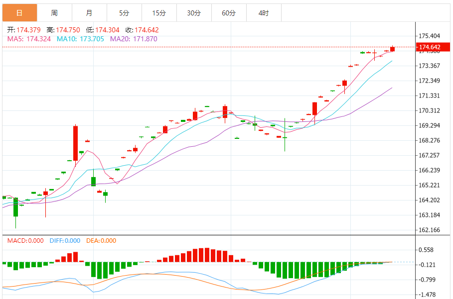Open the 15分 interval tab
This screenshot has width=453, height=299.
[159, 13]
